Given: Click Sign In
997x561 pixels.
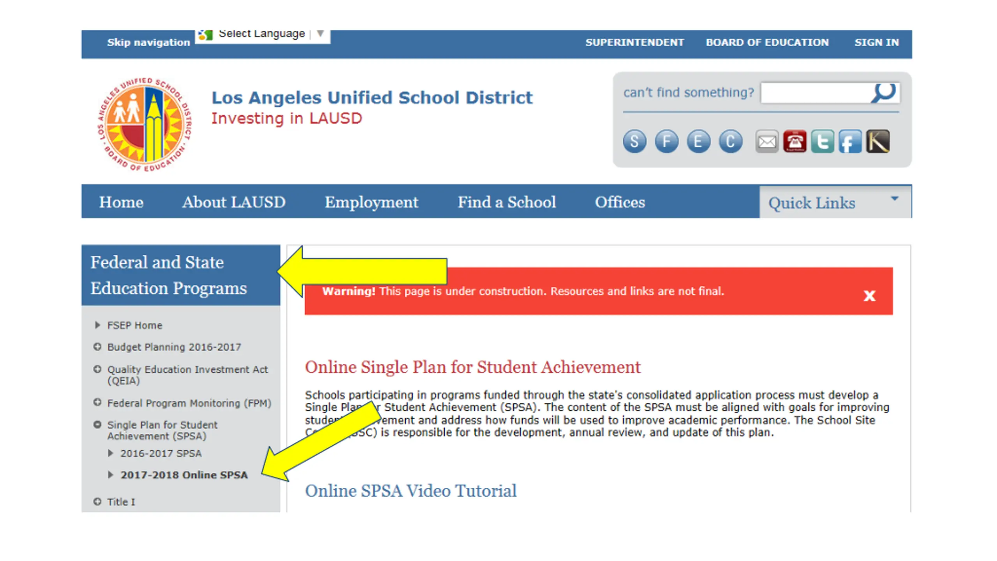Looking at the screenshot, I should coord(877,42).
